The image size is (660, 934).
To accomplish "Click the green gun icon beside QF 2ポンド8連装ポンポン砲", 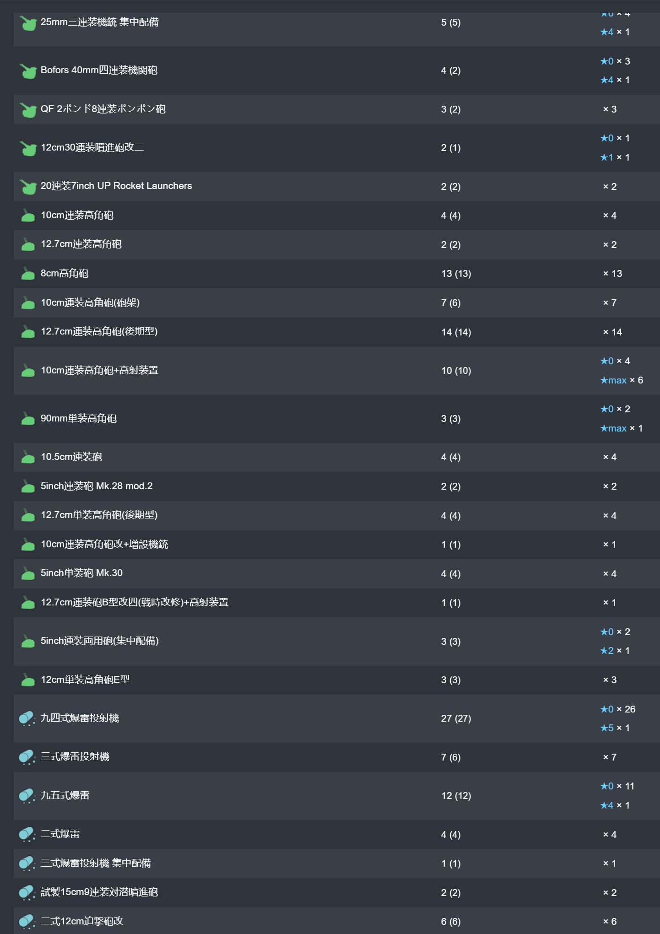I will tap(28, 110).
